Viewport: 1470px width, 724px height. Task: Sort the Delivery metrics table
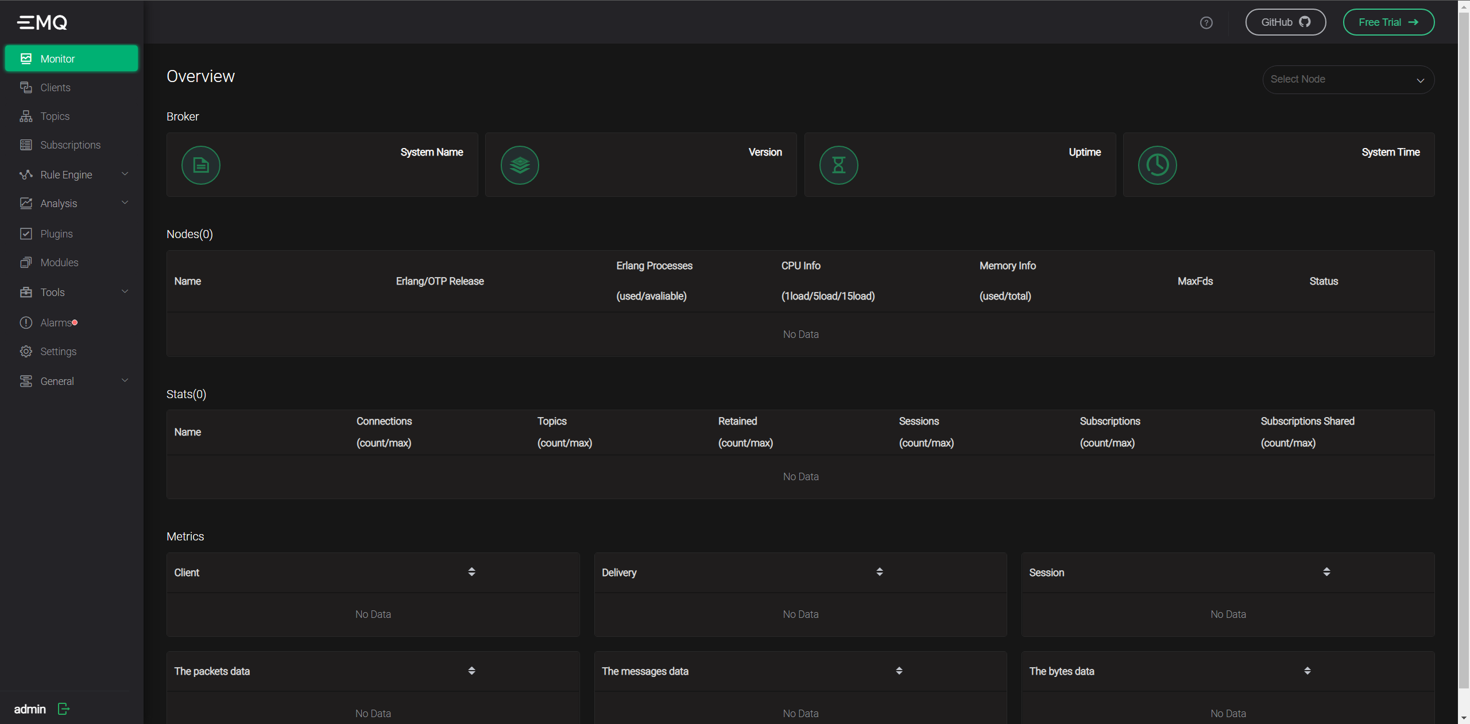coord(879,572)
